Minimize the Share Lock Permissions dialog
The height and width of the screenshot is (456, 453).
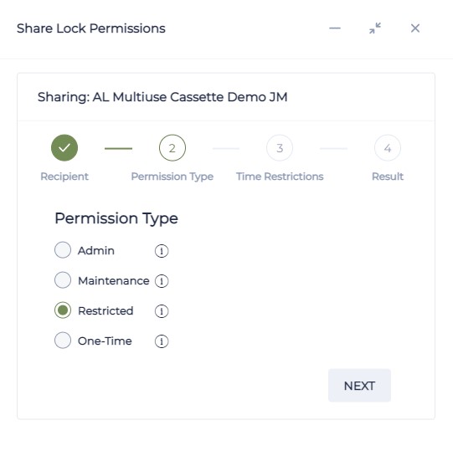[335, 28]
